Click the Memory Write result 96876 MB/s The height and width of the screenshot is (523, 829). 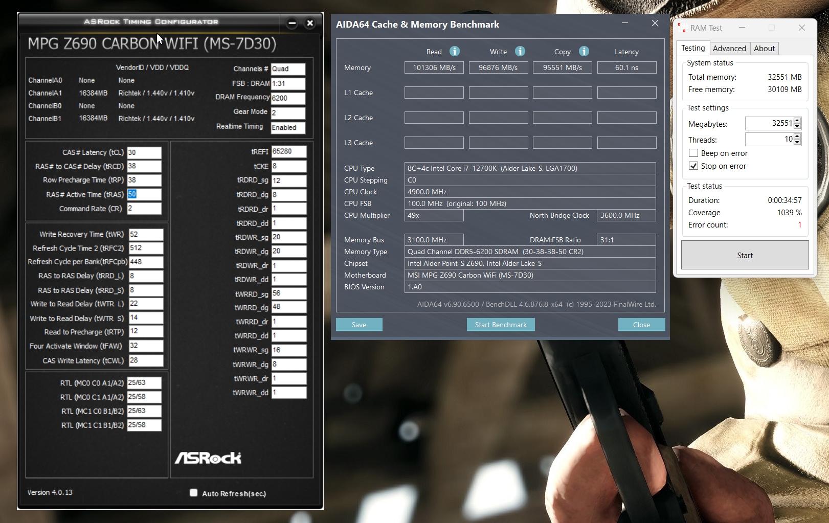(498, 67)
